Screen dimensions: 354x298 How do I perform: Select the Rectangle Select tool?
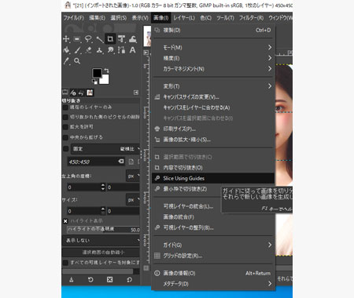(77, 39)
